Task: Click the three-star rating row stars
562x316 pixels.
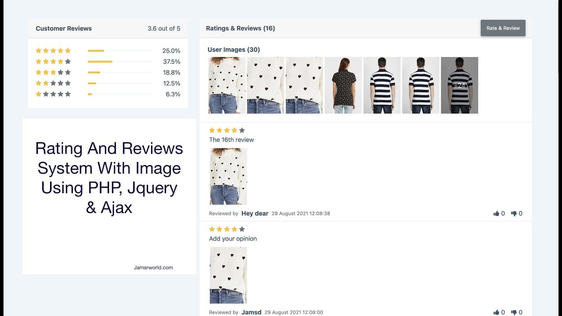Action: 53,72
